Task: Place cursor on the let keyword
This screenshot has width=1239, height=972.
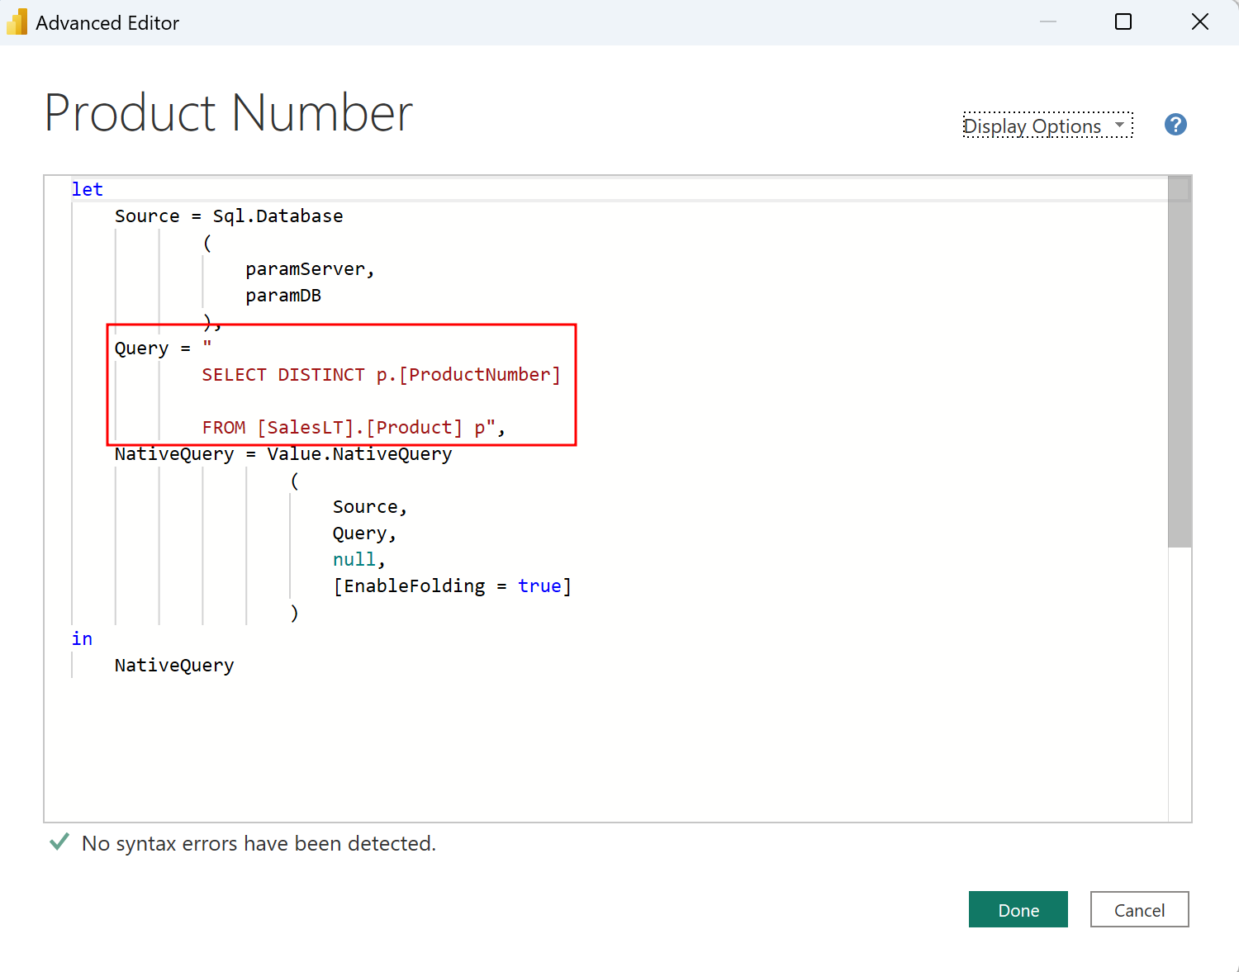Action: point(87,189)
